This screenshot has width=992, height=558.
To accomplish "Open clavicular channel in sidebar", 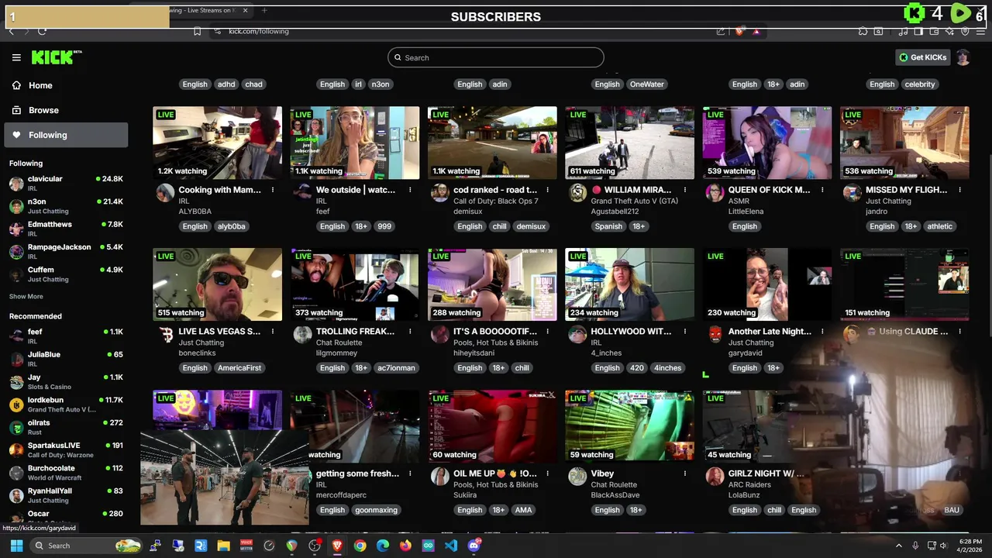I will 66,183.
